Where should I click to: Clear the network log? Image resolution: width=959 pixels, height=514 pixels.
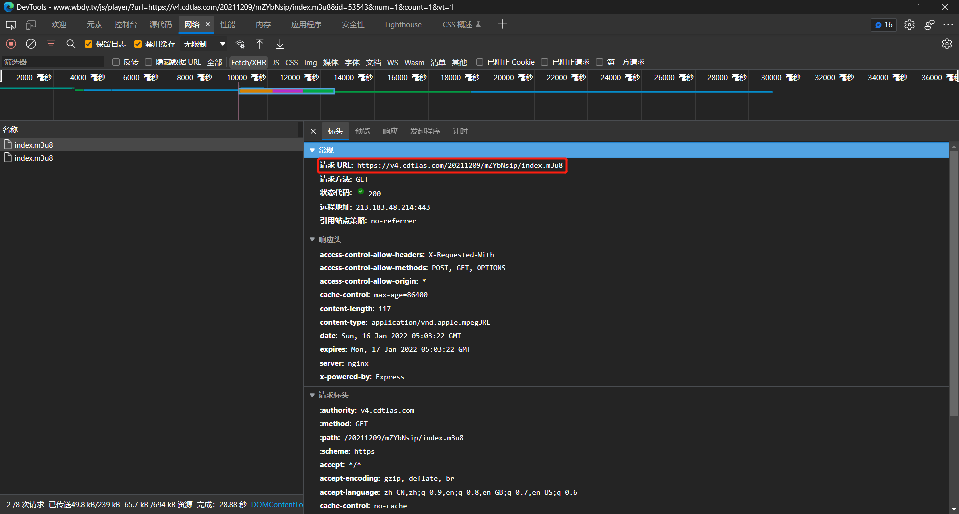pos(31,44)
